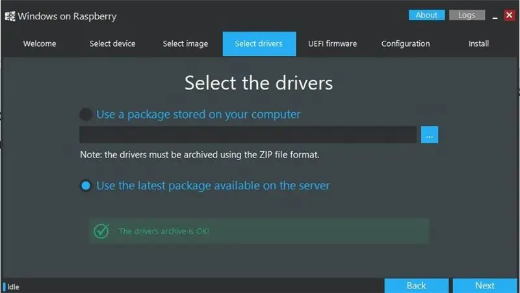Click the ZIP file format note text
This screenshot has width=520, height=293.
click(x=200, y=155)
